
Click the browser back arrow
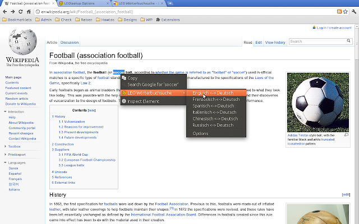tap(5, 12)
